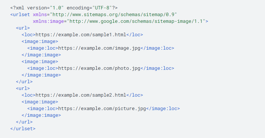Click the photo.jpg URL
Image resolution: width=265 pixels, height=138 pixels.
coord(99,68)
